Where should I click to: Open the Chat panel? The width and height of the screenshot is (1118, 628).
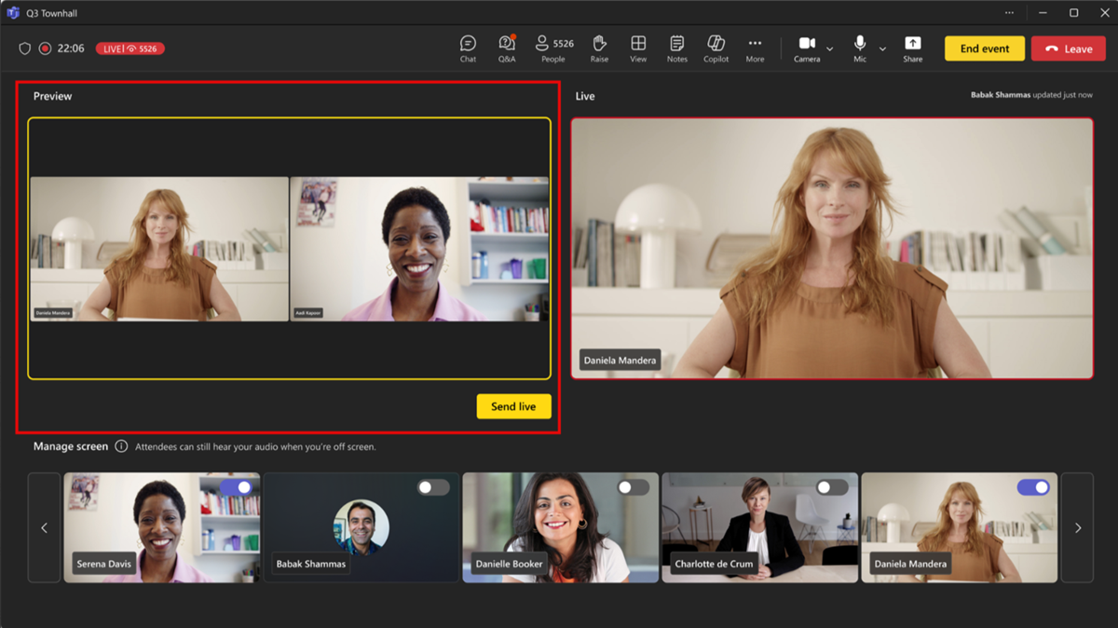(x=467, y=48)
